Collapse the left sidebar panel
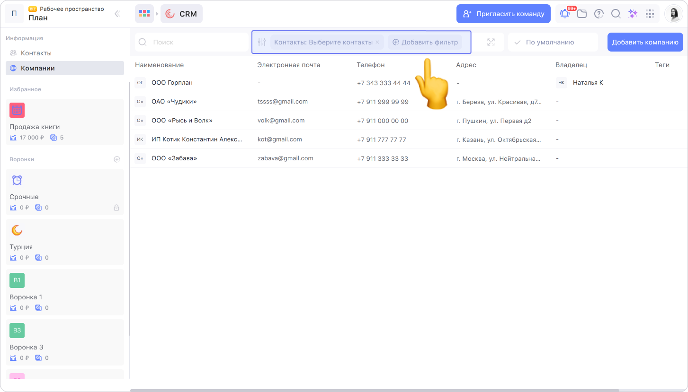Viewport: 688px width, 392px height. tap(117, 14)
